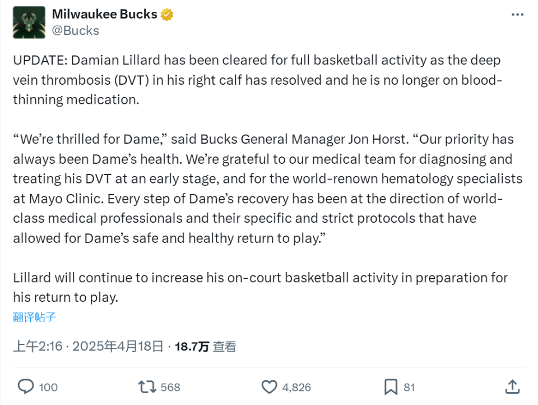Click the bookmark count 81
538x405 pixels.
409,387
